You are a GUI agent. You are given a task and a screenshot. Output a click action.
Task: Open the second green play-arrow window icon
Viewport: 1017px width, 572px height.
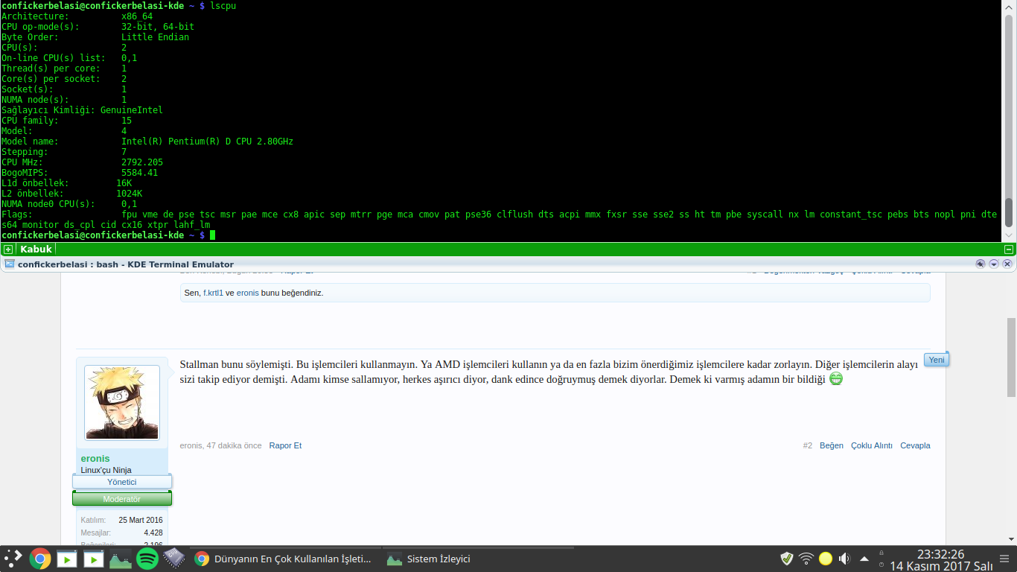tap(93, 559)
